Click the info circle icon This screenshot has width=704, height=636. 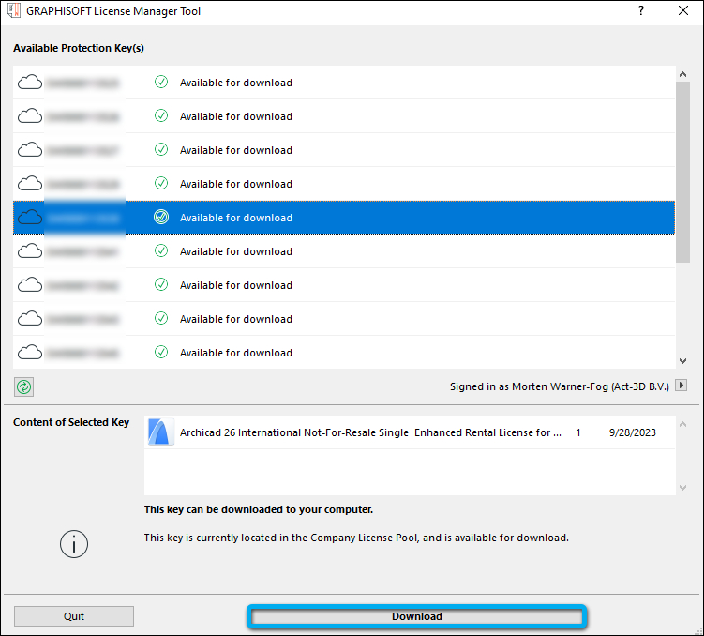tap(74, 544)
